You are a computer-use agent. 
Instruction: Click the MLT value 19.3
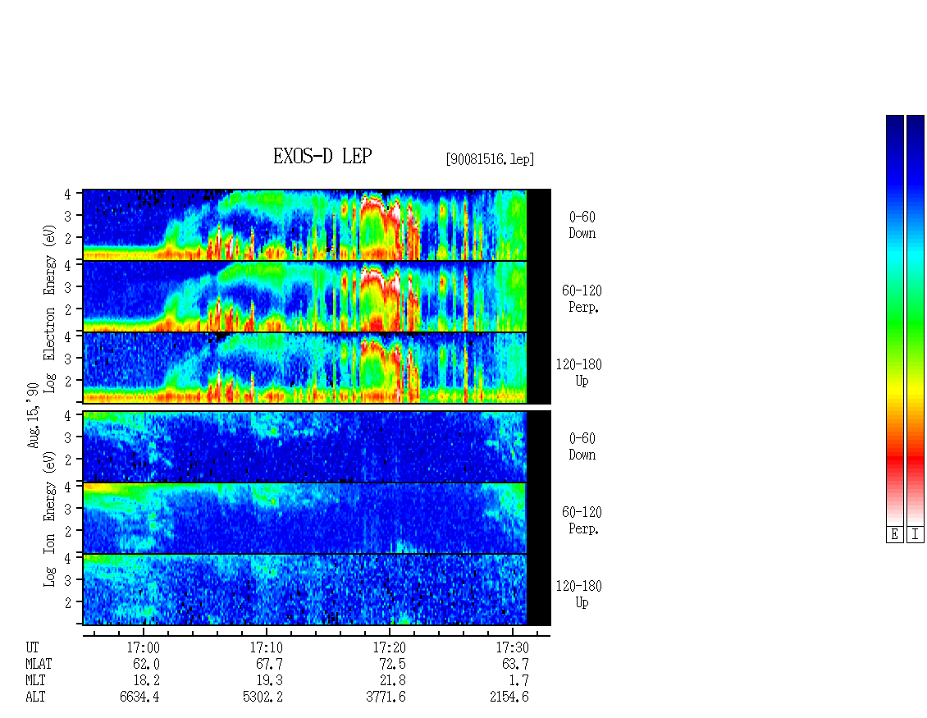pos(269,681)
